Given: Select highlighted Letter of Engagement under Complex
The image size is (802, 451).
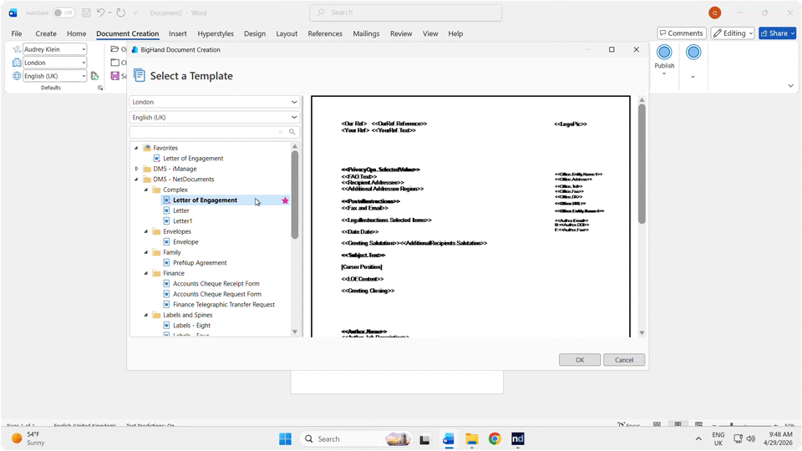Looking at the screenshot, I should click(x=206, y=200).
